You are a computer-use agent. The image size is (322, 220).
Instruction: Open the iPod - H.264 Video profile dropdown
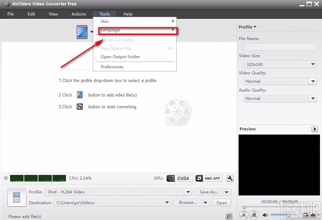tap(188, 192)
